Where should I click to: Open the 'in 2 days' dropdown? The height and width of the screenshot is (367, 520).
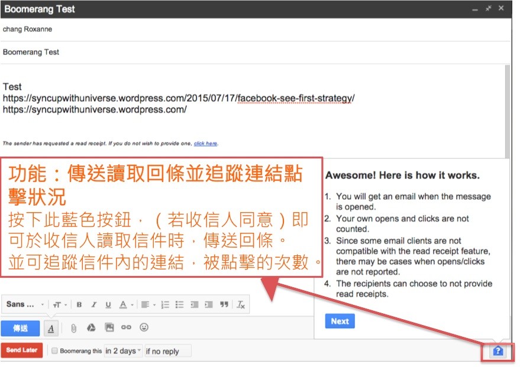(123, 351)
